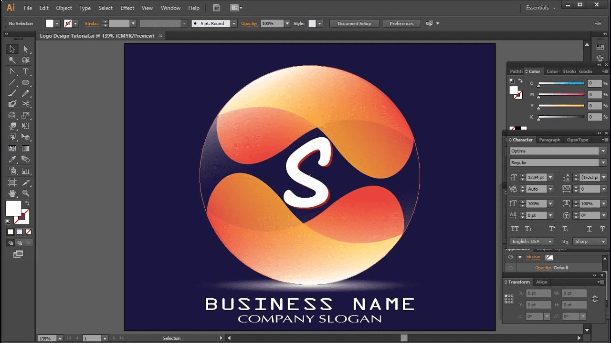Viewport: 611px width, 343px height.
Task: Expand the English: USA language dropdown
Action: point(549,242)
